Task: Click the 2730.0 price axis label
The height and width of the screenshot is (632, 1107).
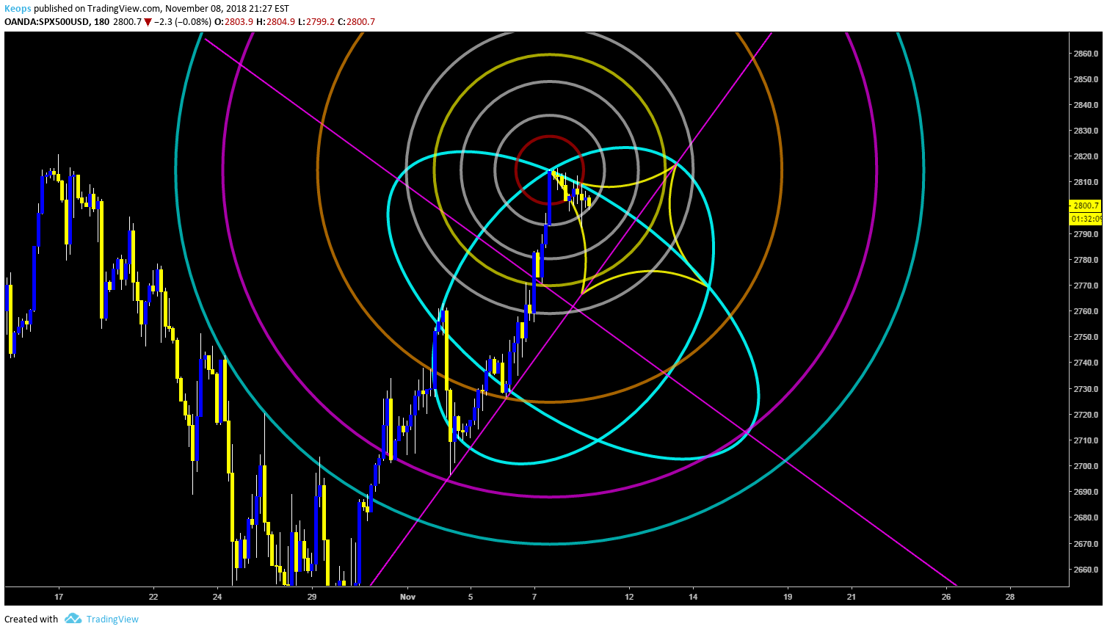Action: tap(1086, 389)
